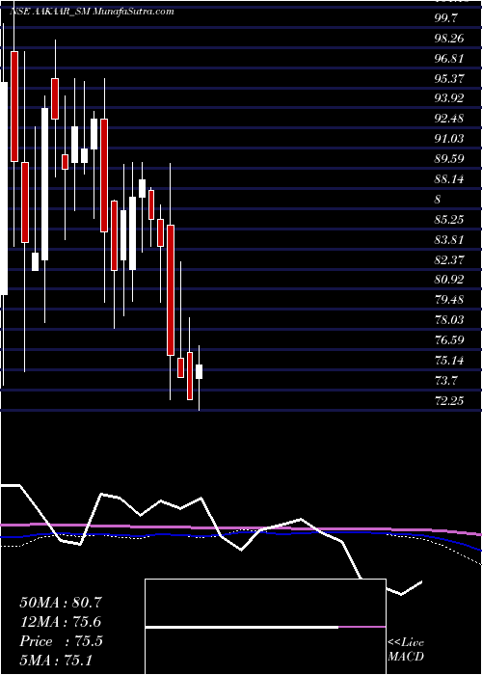Select the 82.37 price axis label
Image resolution: width=482 pixels, height=675 pixels.
coord(449,259)
